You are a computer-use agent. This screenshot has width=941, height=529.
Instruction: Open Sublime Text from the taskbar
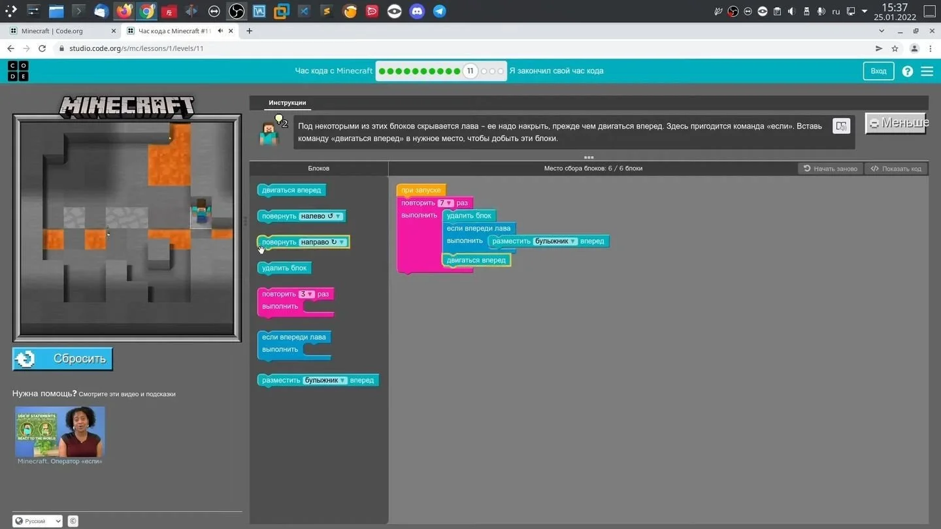[327, 11]
